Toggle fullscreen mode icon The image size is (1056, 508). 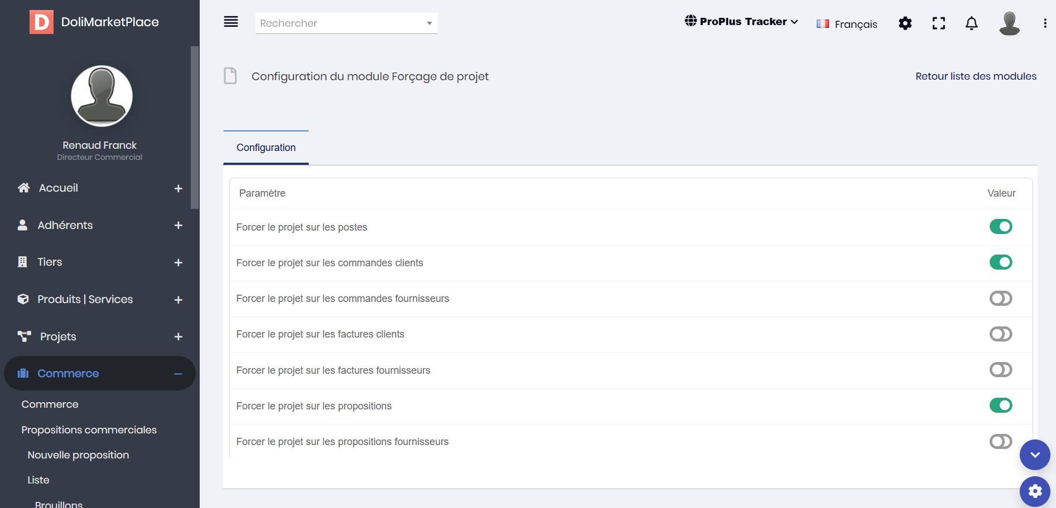click(939, 23)
